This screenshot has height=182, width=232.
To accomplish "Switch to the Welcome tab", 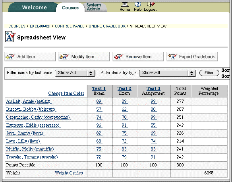I will click(x=34, y=8).
